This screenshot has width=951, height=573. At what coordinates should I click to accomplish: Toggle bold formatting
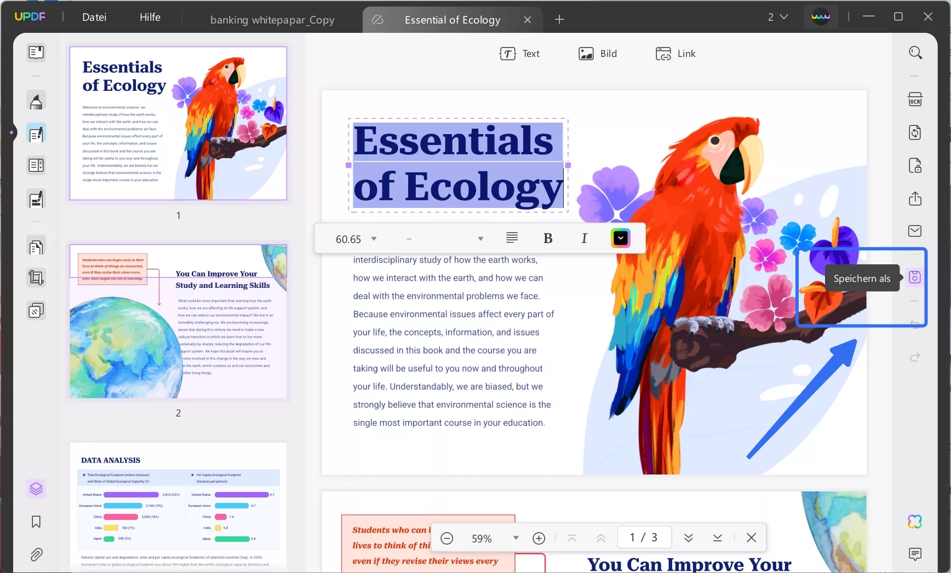coord(548,238)
